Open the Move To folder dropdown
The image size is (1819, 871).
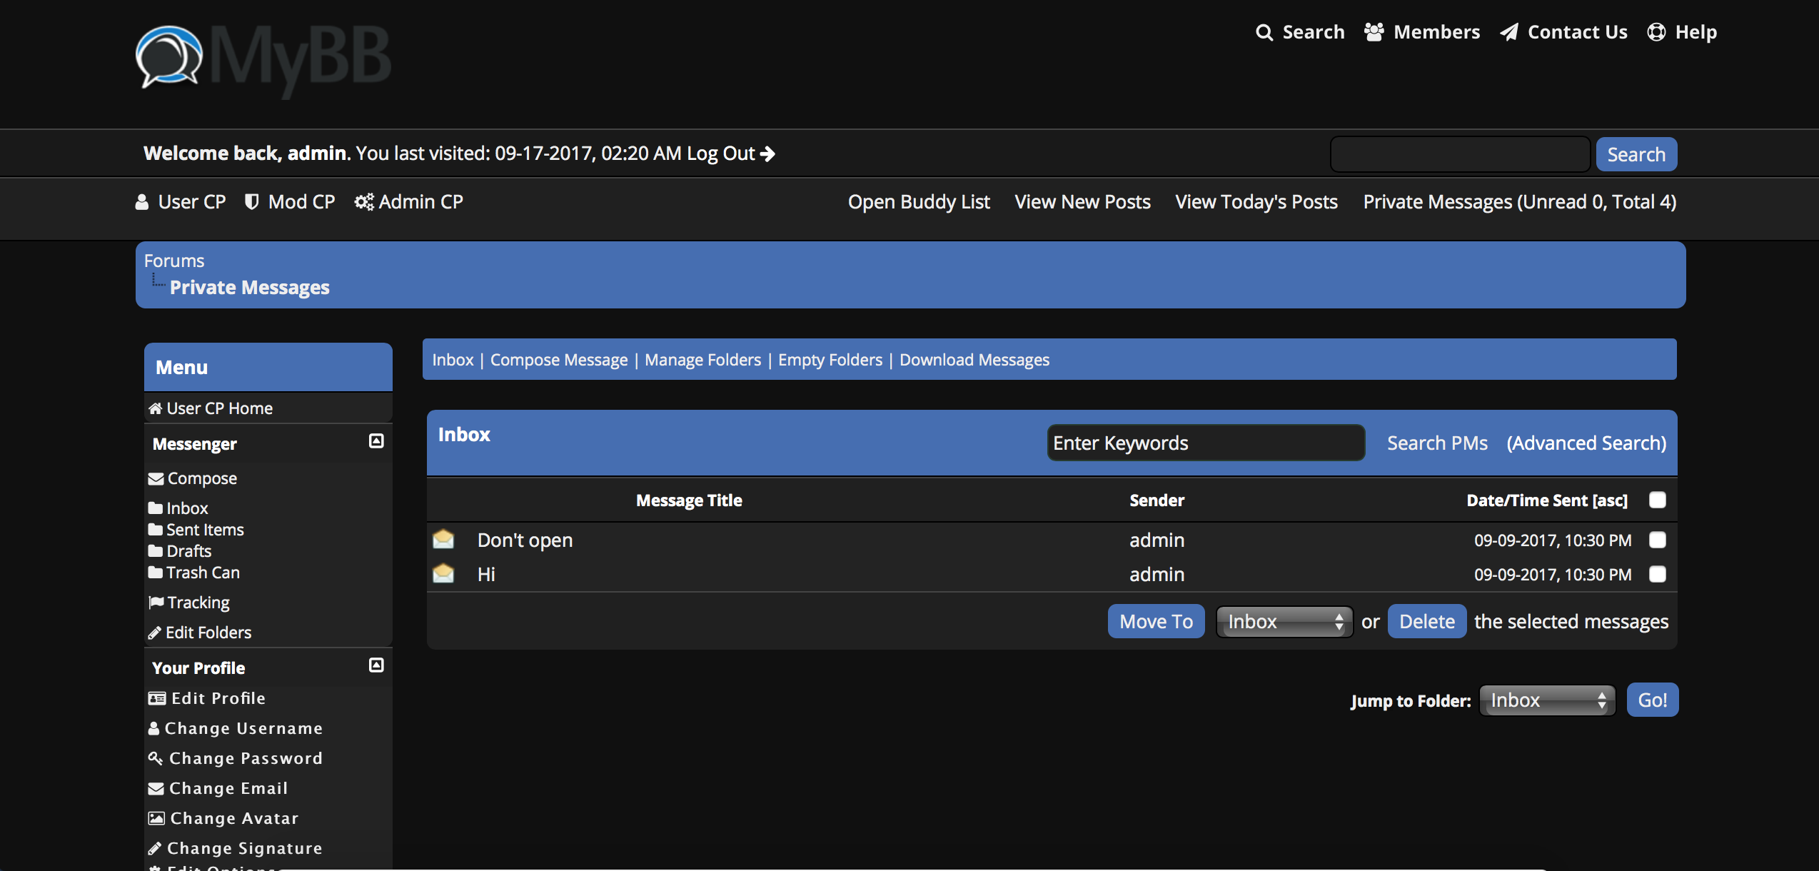coord(1284,622)
